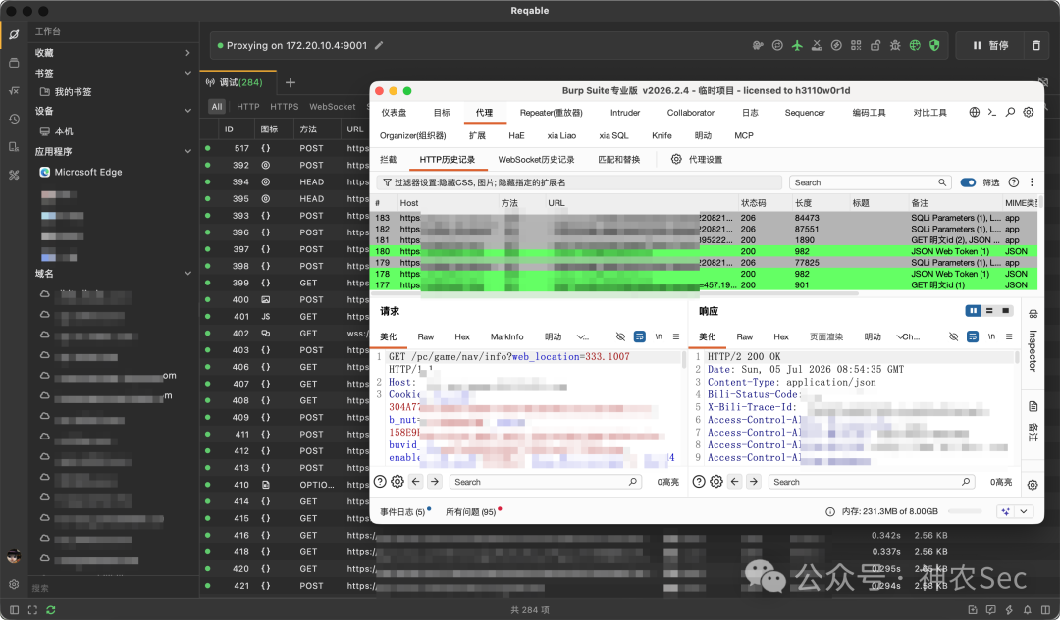This screenshot has height=620, width=1060.
Task: Expand the 收藏 section in Reqable sidebar
Action: 187,53
